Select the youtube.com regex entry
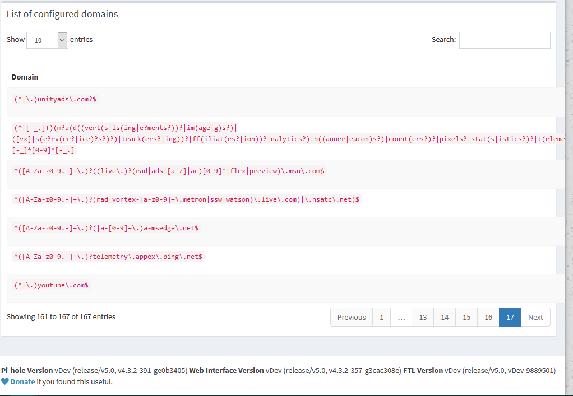The width and height of the screenshot is (573, 396). 50,285
